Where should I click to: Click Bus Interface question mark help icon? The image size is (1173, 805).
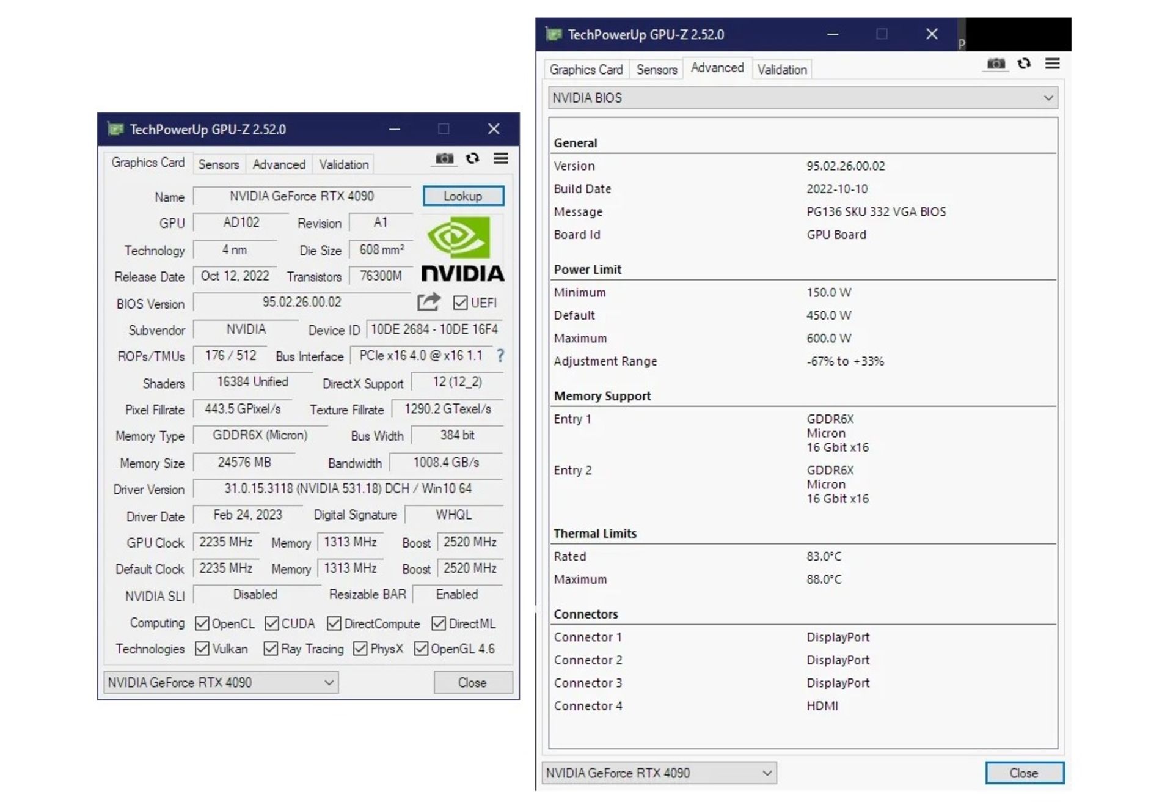[500, 356]
